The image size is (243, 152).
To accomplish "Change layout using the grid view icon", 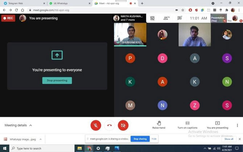I will (152, 18).
